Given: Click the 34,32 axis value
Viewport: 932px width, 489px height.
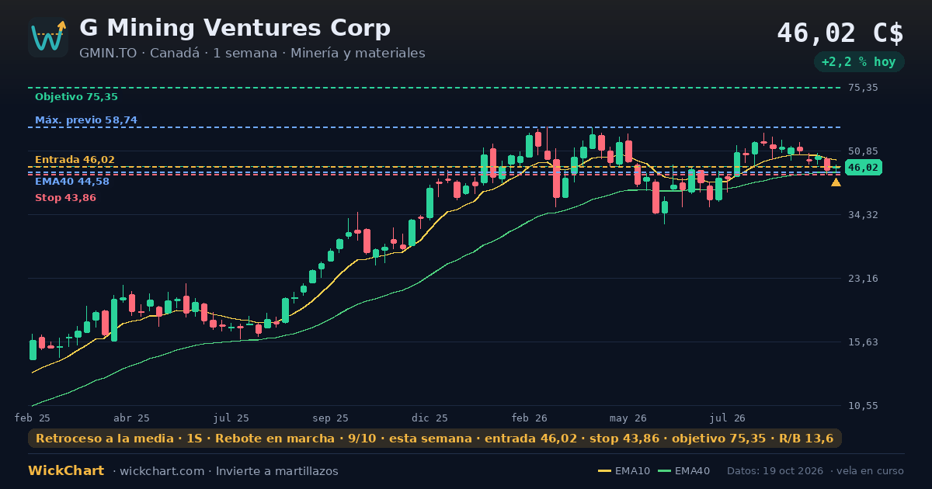Looking at the screenshot, I should tap(863, 214).
